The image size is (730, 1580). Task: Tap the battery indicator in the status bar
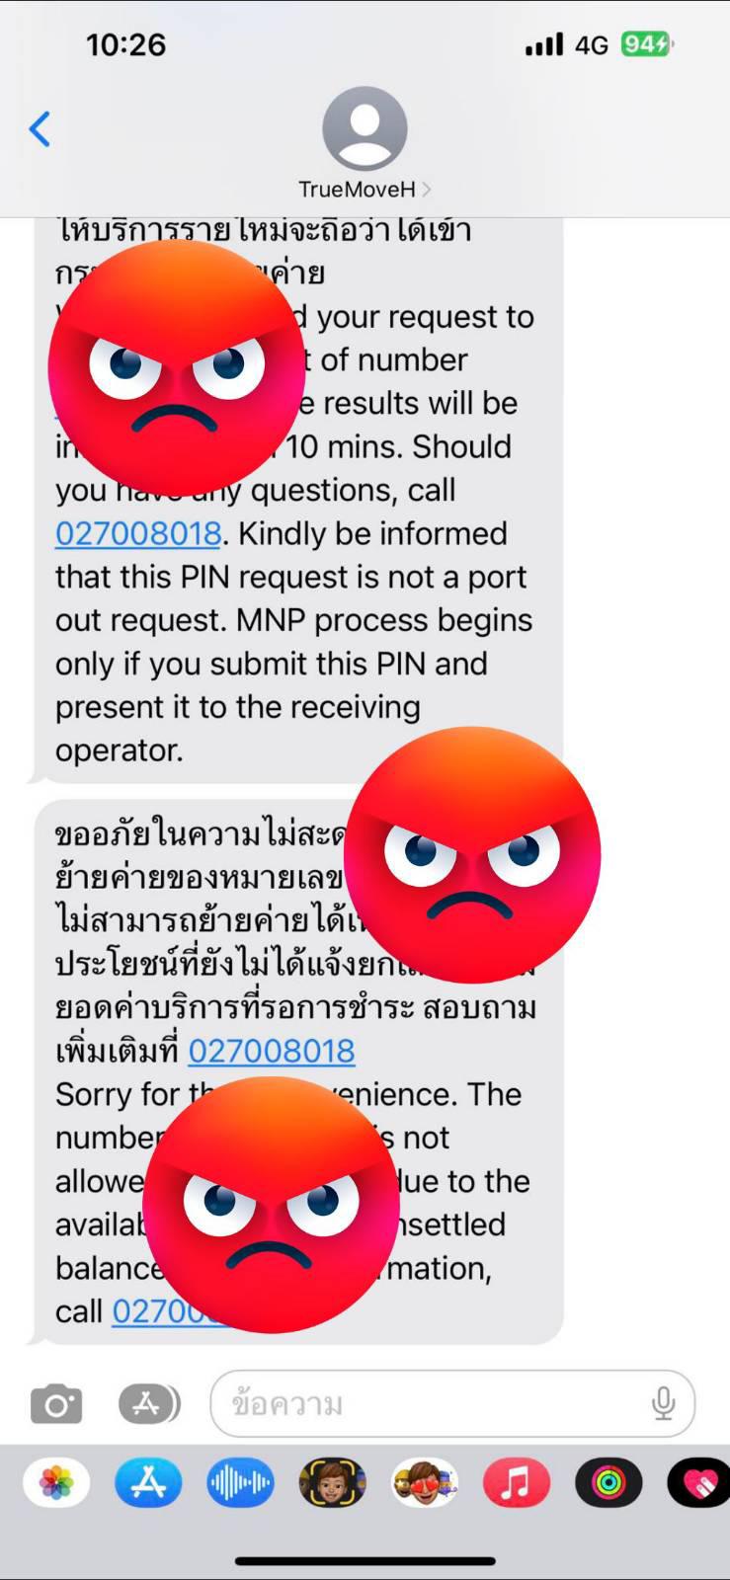pyautogui.click(x=647, y=44)
